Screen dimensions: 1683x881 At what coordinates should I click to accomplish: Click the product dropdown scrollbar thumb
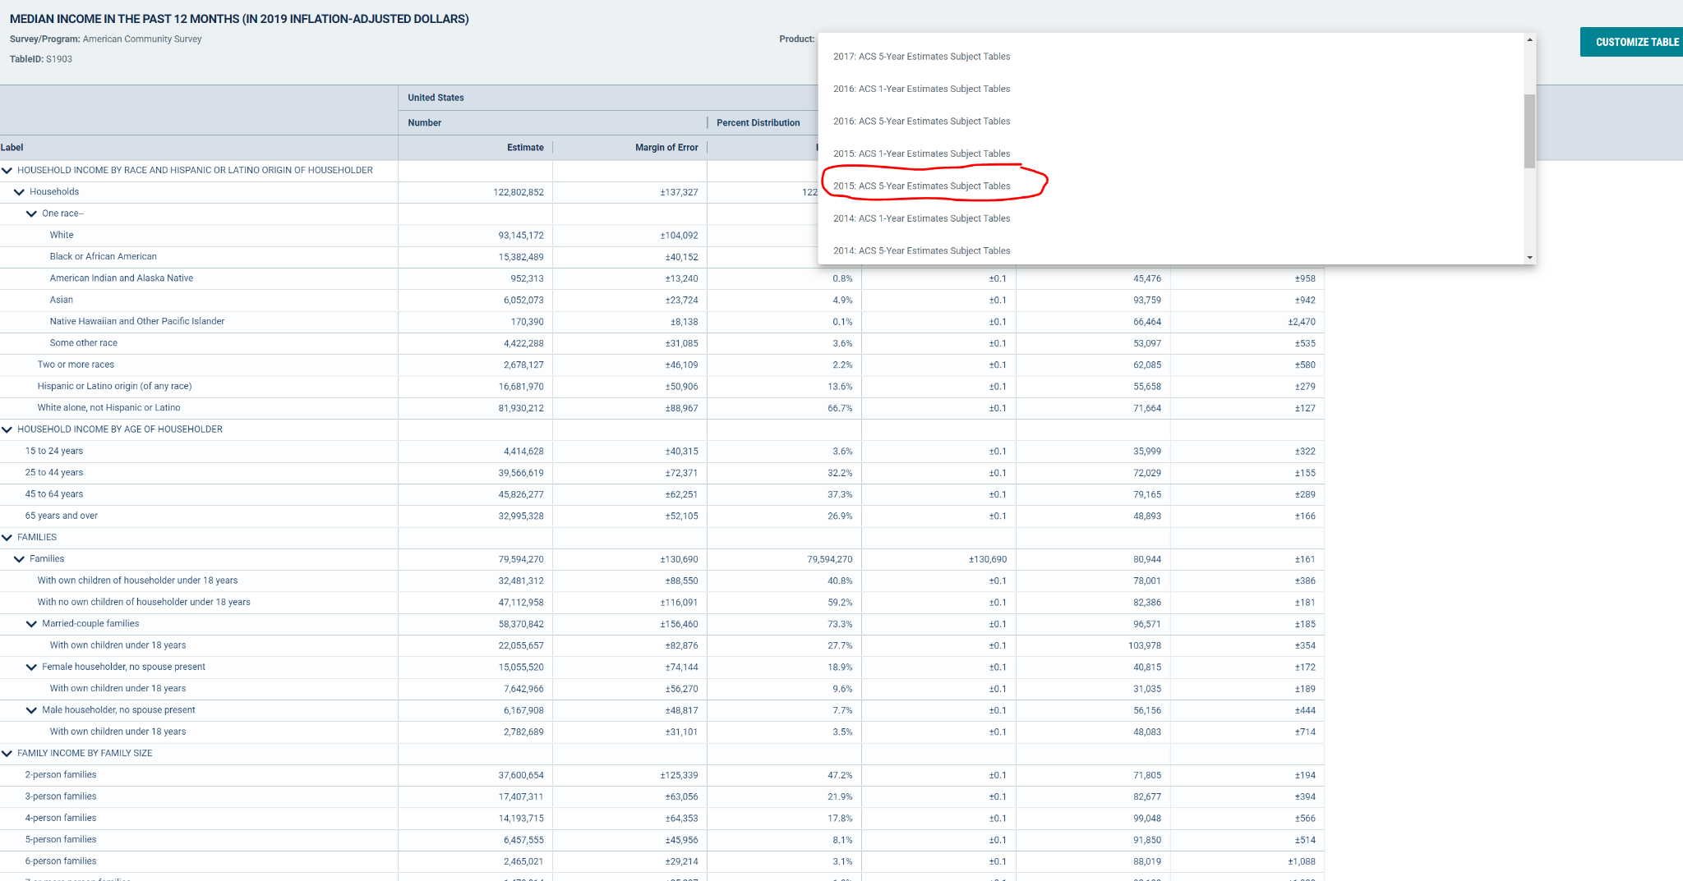coord(1529,131)
